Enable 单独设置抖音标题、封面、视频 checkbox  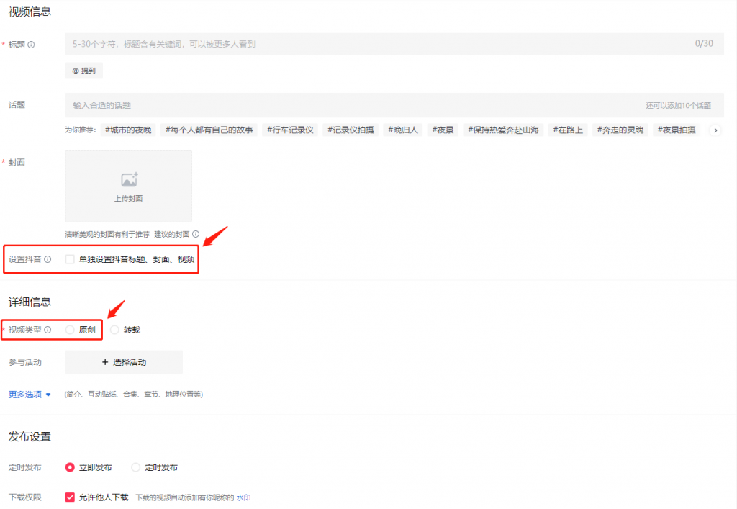(x=69, y=259)
